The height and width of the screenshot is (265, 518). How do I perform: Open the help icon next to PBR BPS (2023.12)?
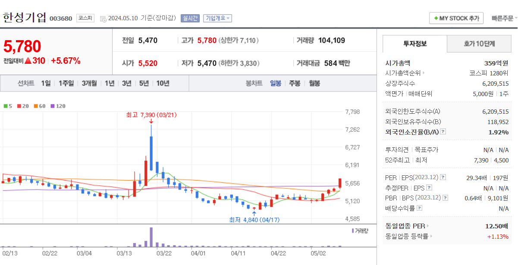pos(445,198)
